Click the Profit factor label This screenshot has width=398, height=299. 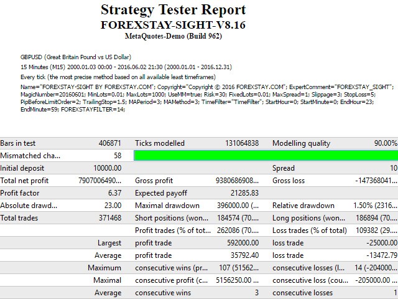[19, 193]
